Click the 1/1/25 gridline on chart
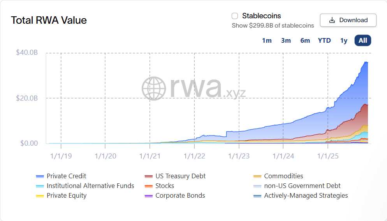 pos(328,97)
